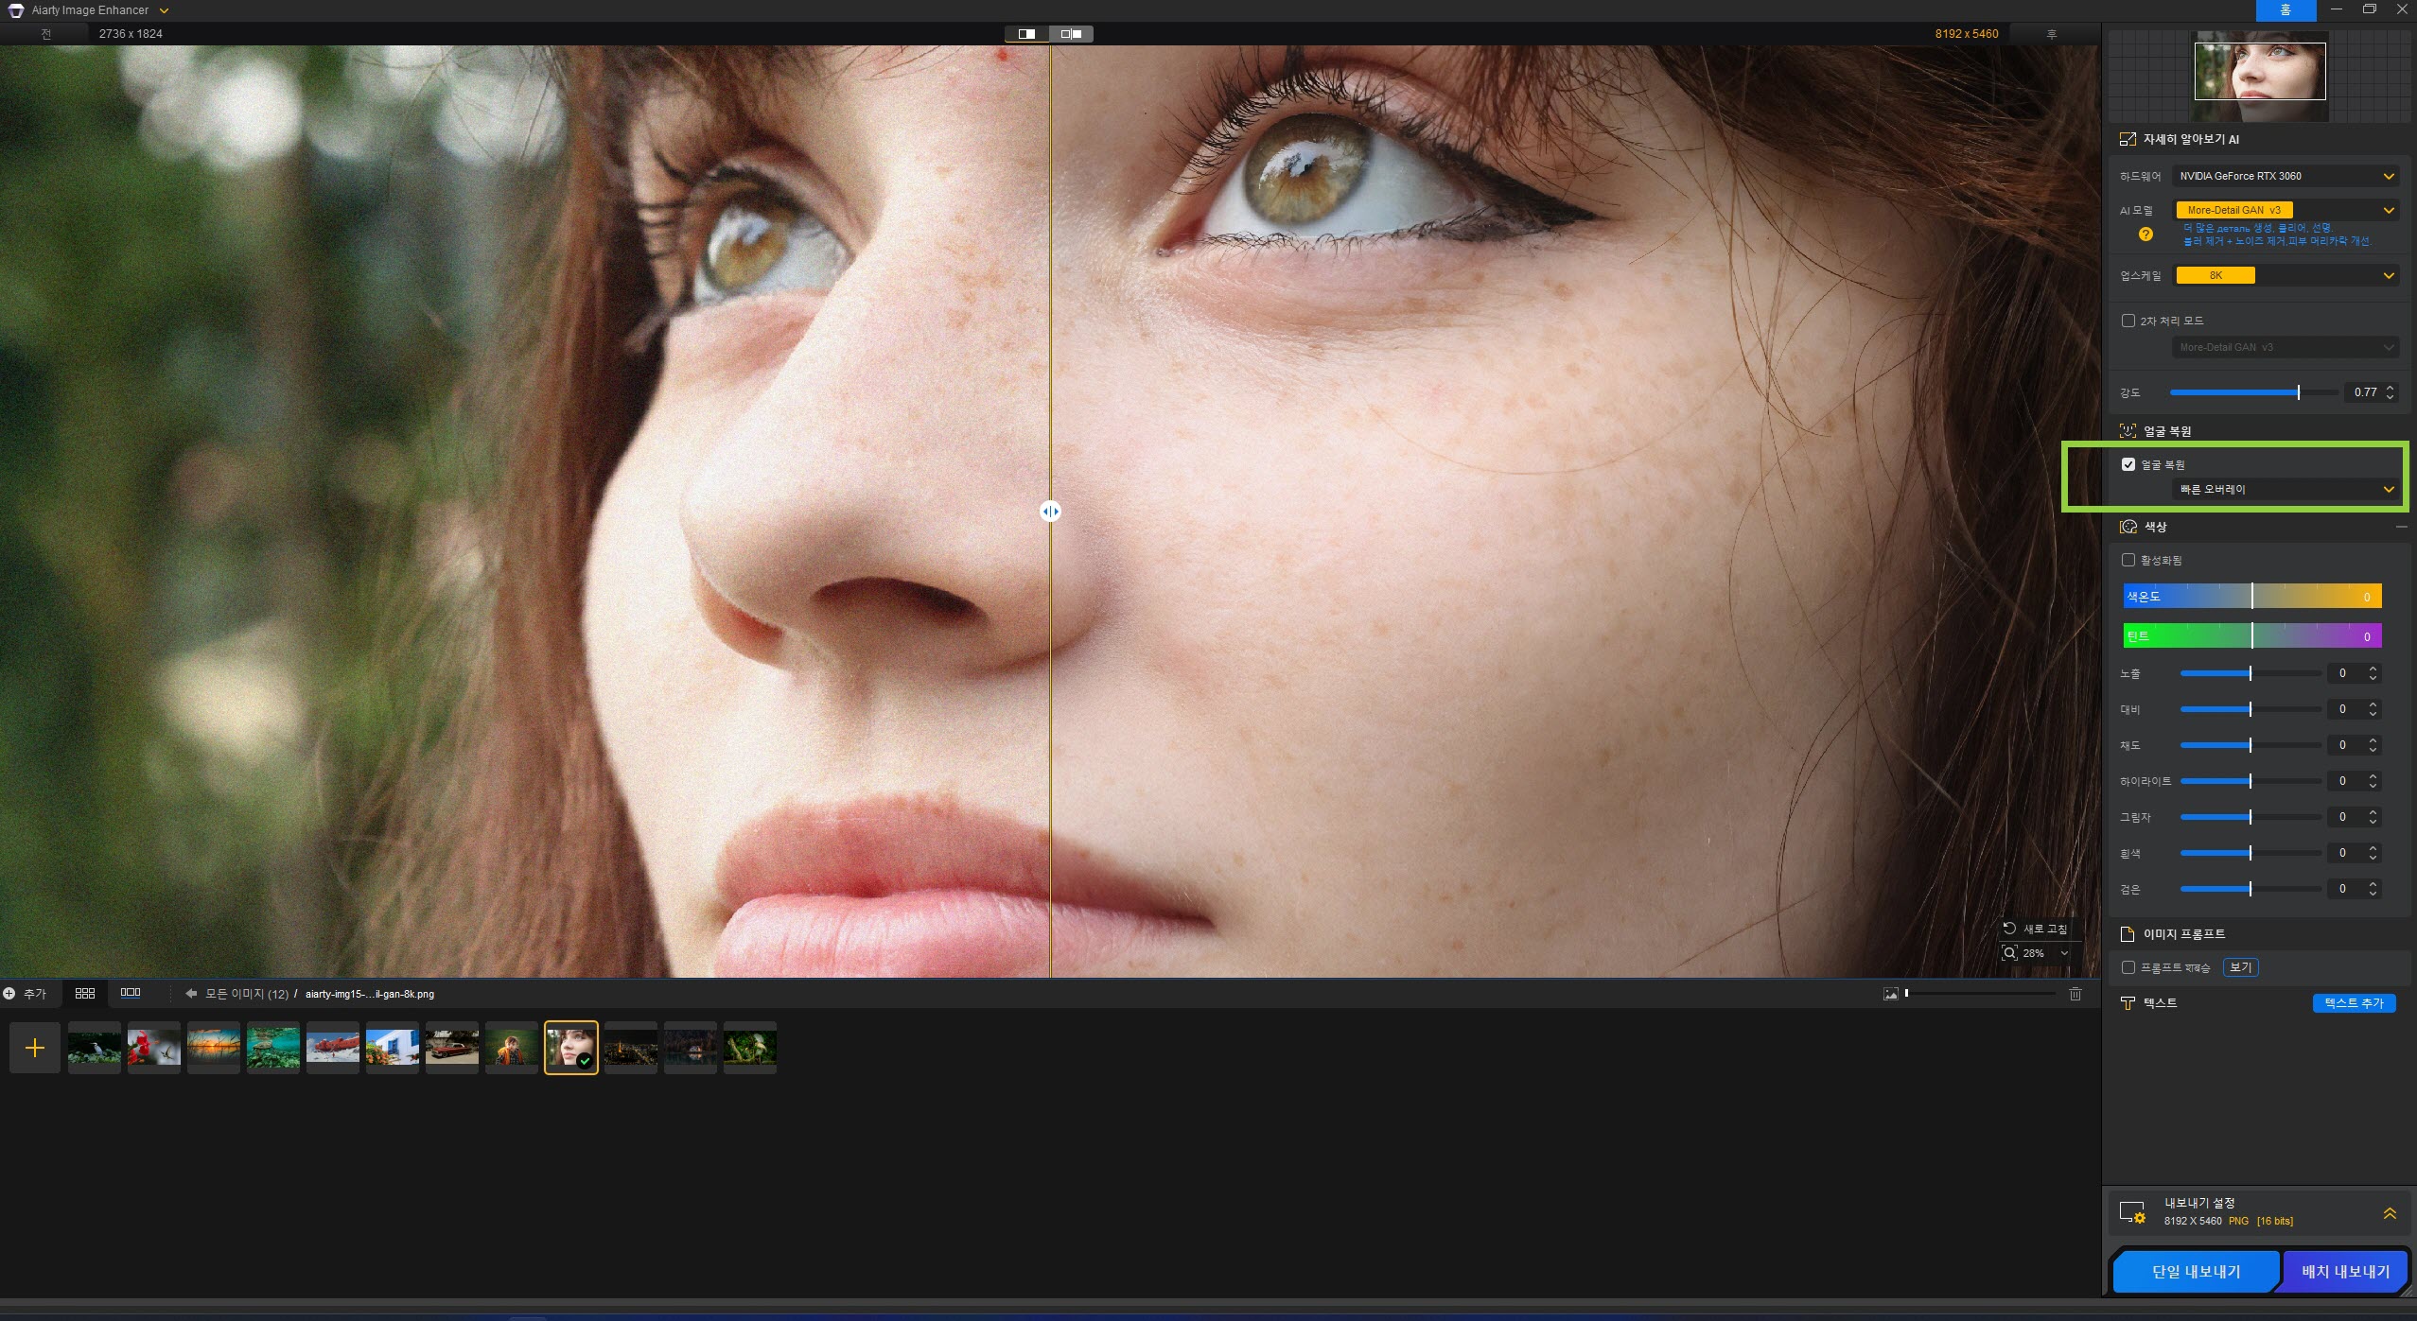Click the compare divider handle on the image
Viewport: 2417px width, 1321px height.
(1050, 512)
